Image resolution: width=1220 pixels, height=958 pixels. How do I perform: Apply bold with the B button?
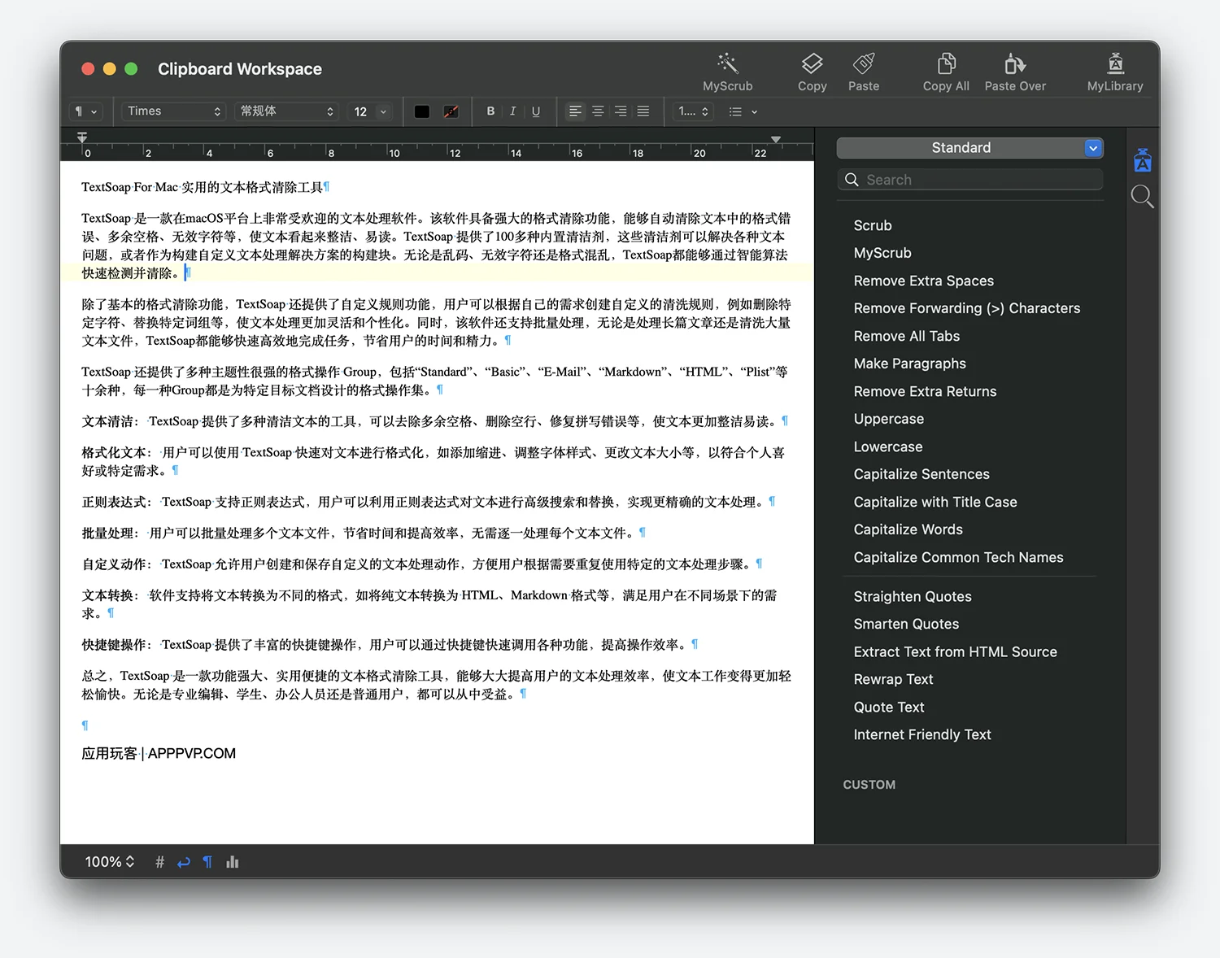coord(490,111)
